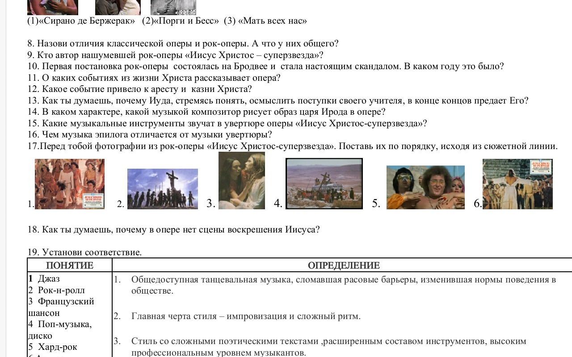Viewport: 572px width, 357px height.
Task: Click line '19. Установи соответствие.'
Action: (84, 253)
